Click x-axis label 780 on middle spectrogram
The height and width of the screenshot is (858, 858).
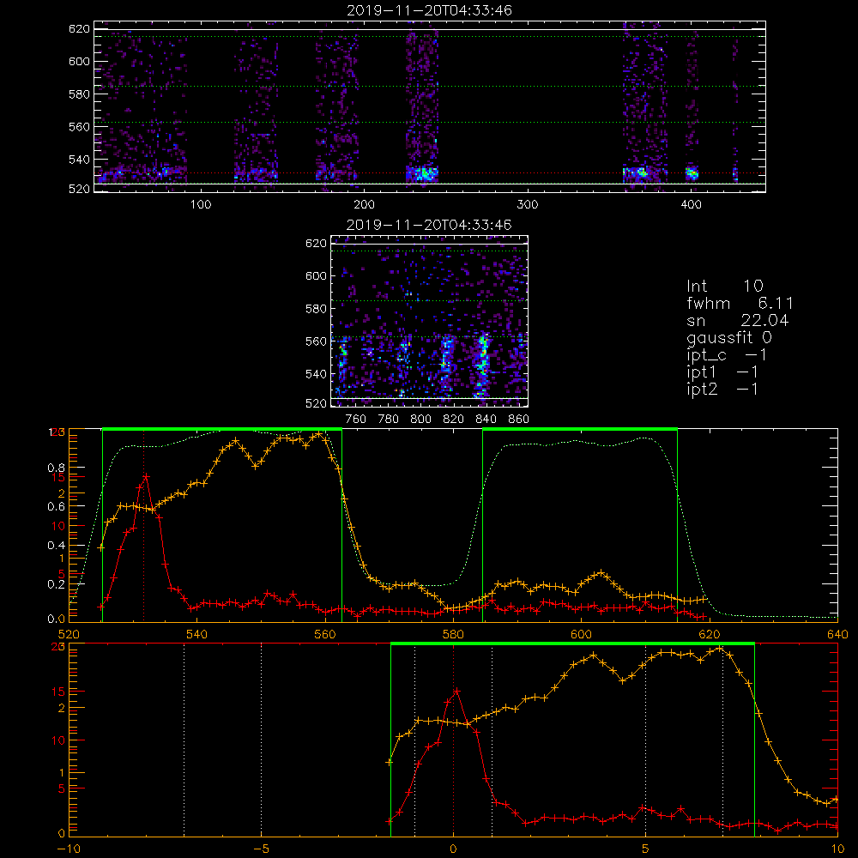(389, 420)
